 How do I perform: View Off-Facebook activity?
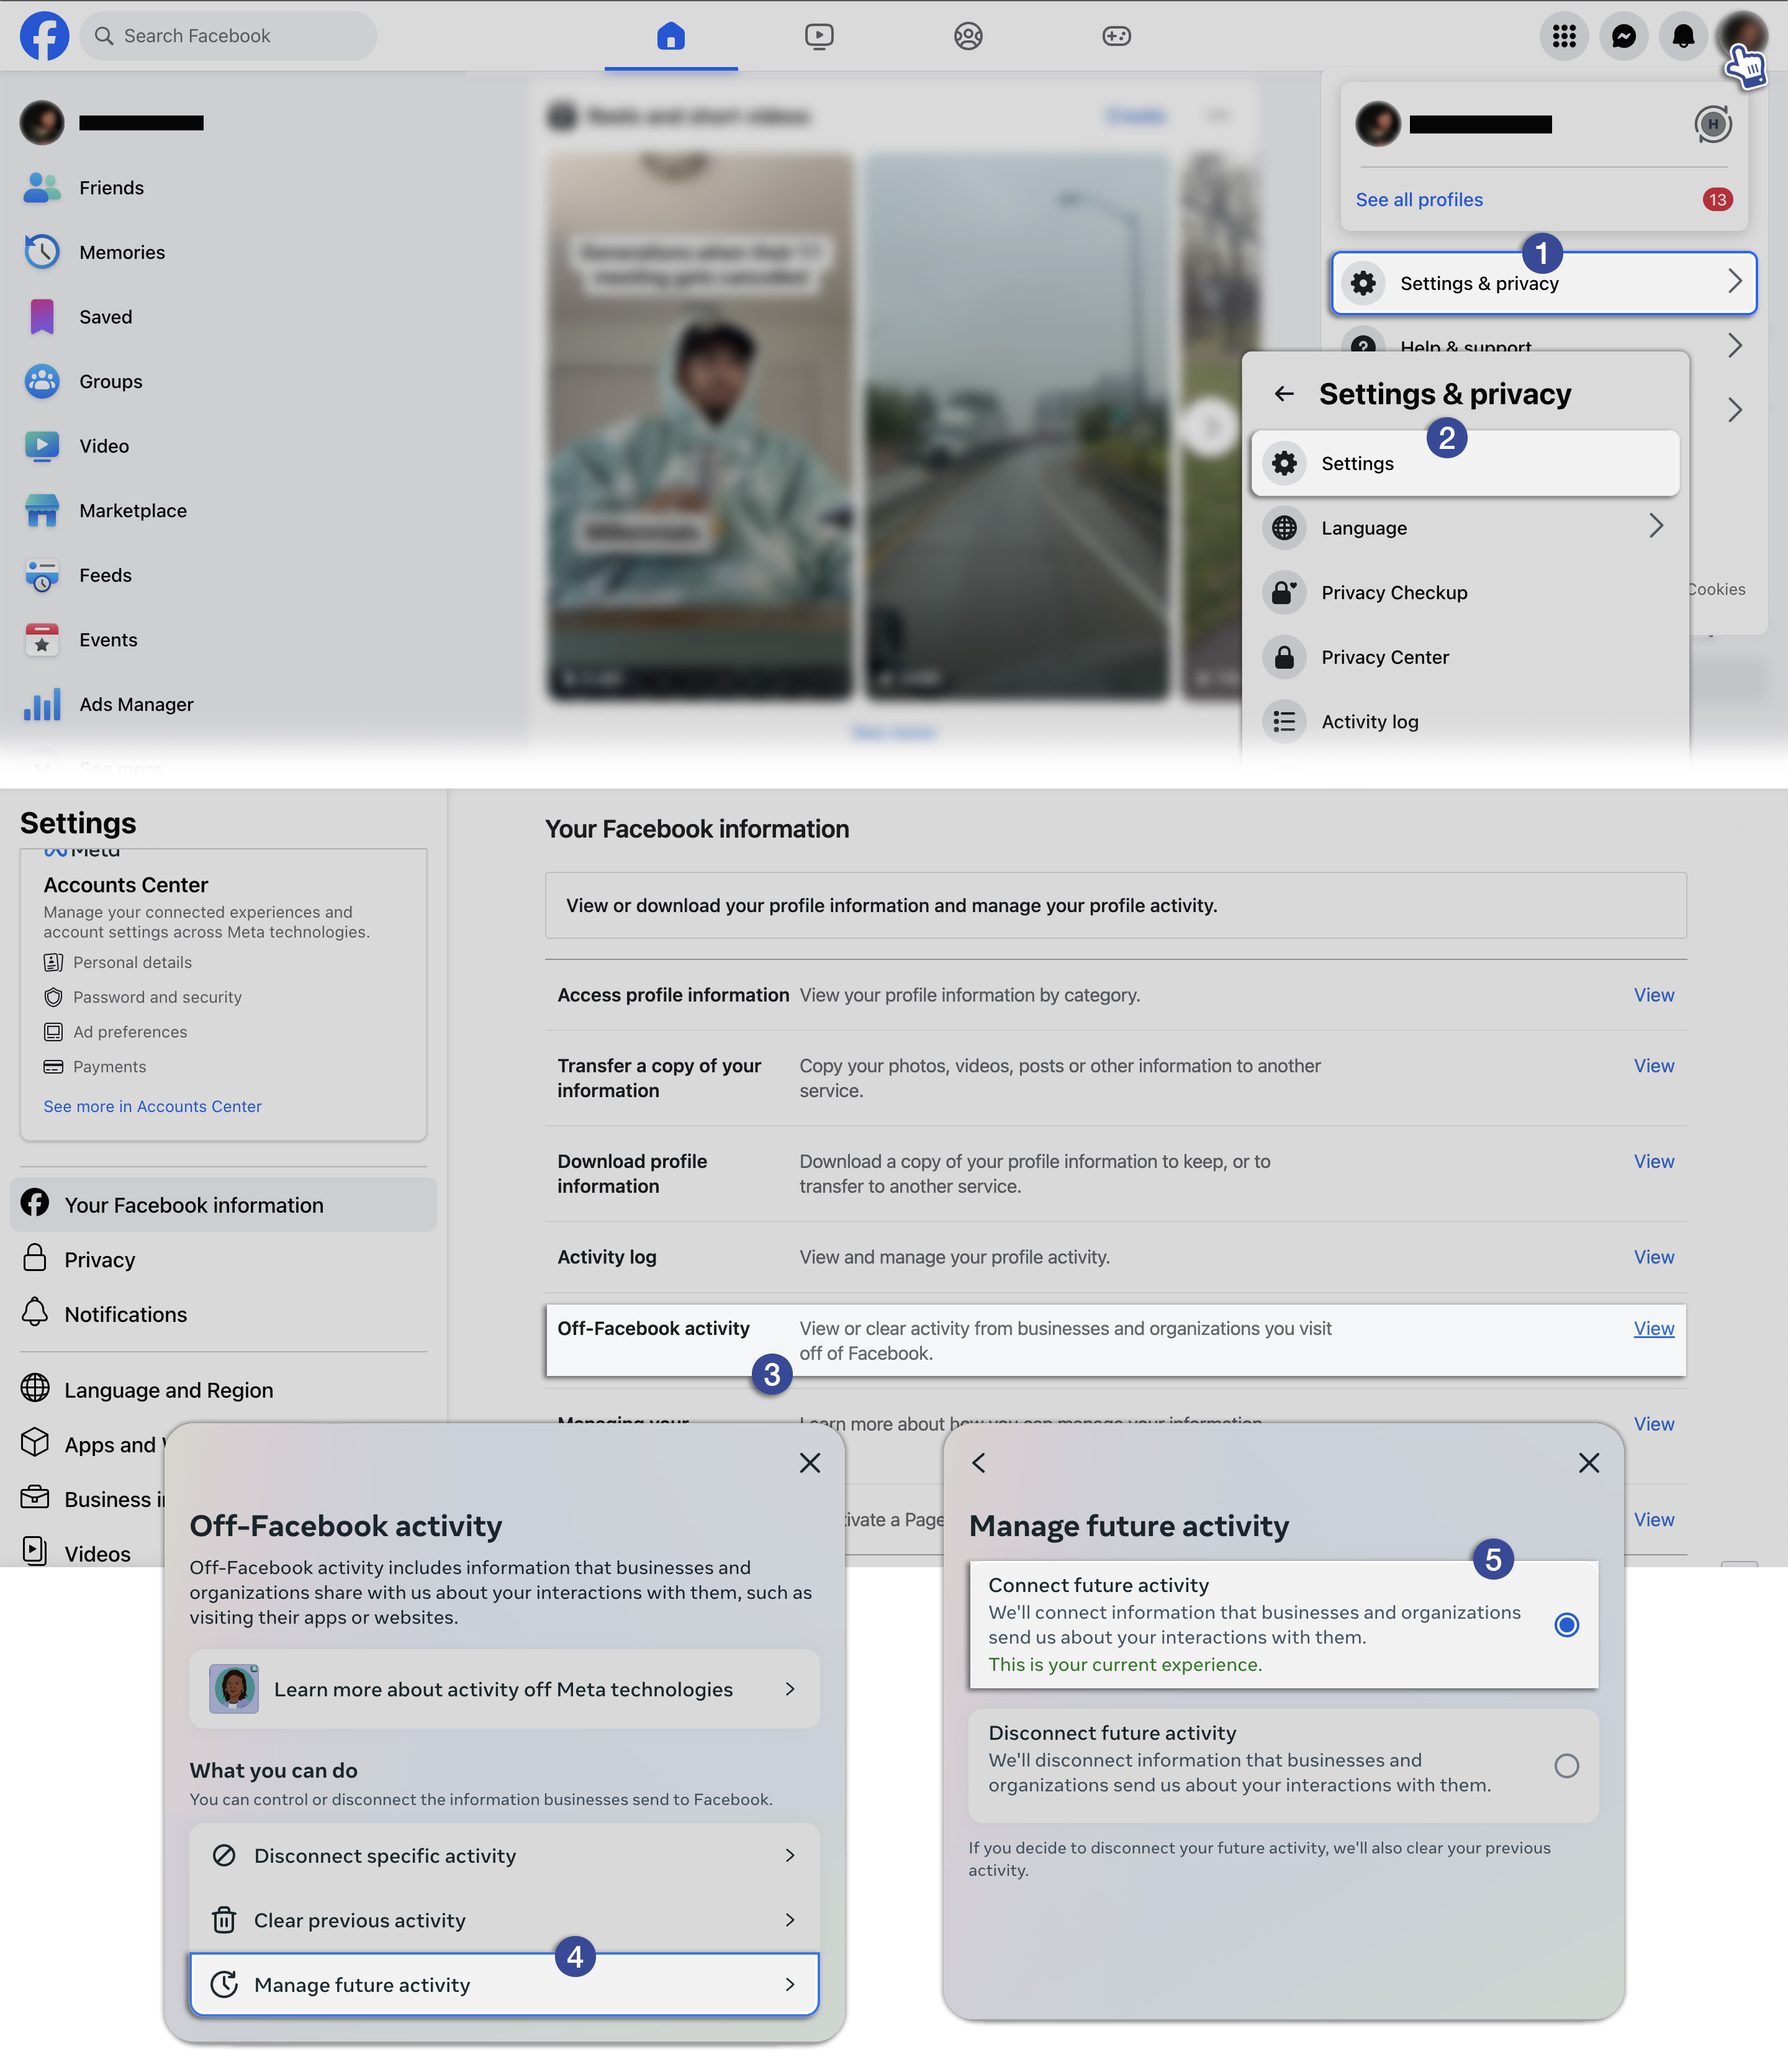[x=1654, y=1328]
